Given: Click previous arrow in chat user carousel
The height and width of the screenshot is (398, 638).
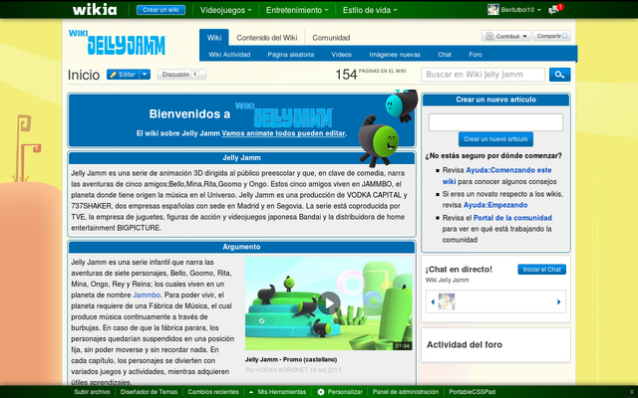Looking at the screenshot, I should click(x=432, y=301).
